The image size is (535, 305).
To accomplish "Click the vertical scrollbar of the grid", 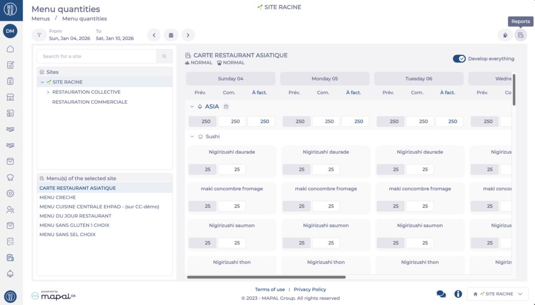I will pyautogui.click(x=514, y=90).
